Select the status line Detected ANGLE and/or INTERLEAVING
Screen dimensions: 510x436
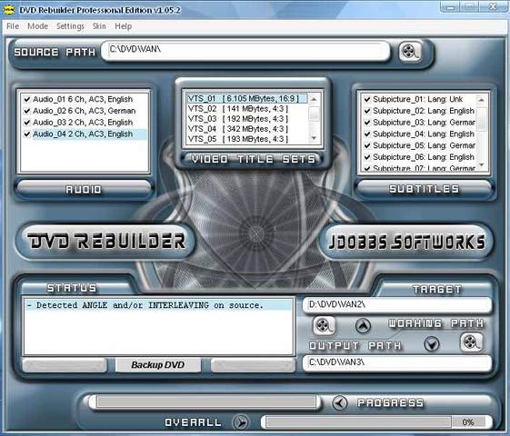point(159,305)
